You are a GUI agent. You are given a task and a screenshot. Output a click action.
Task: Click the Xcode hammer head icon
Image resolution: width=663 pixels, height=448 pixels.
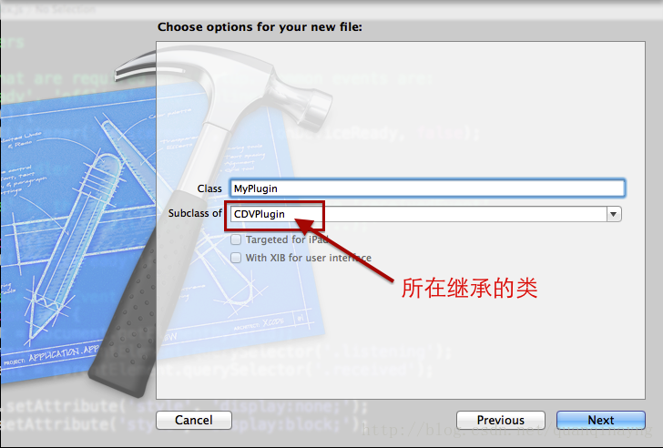pyautogui.click(x=224, y=80)
